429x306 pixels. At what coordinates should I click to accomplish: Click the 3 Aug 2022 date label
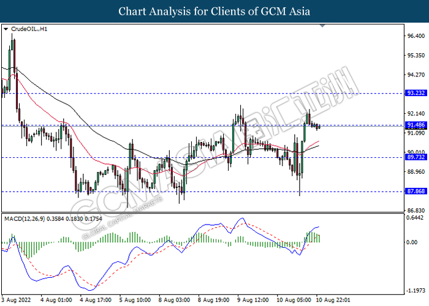pyautogui.click(x=16, y=300)
